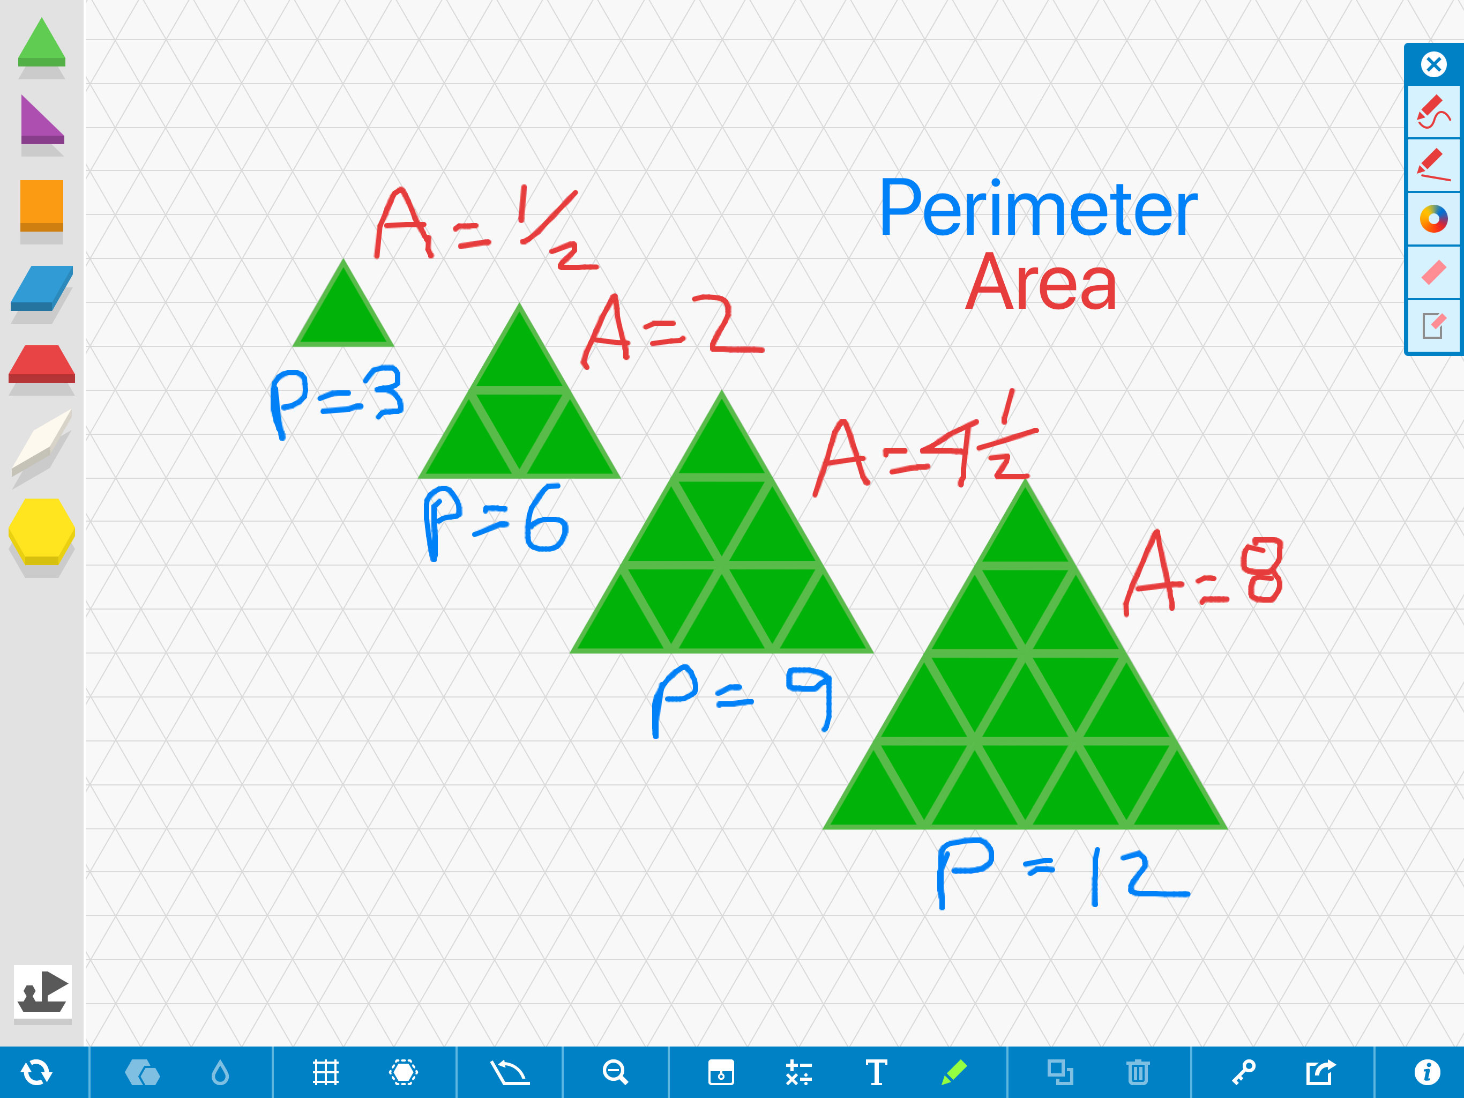Open the puzzle silhouette boat thumbnail
Image resolution: width=1464 pixels, height=1098 pixels.
(42, 992)
